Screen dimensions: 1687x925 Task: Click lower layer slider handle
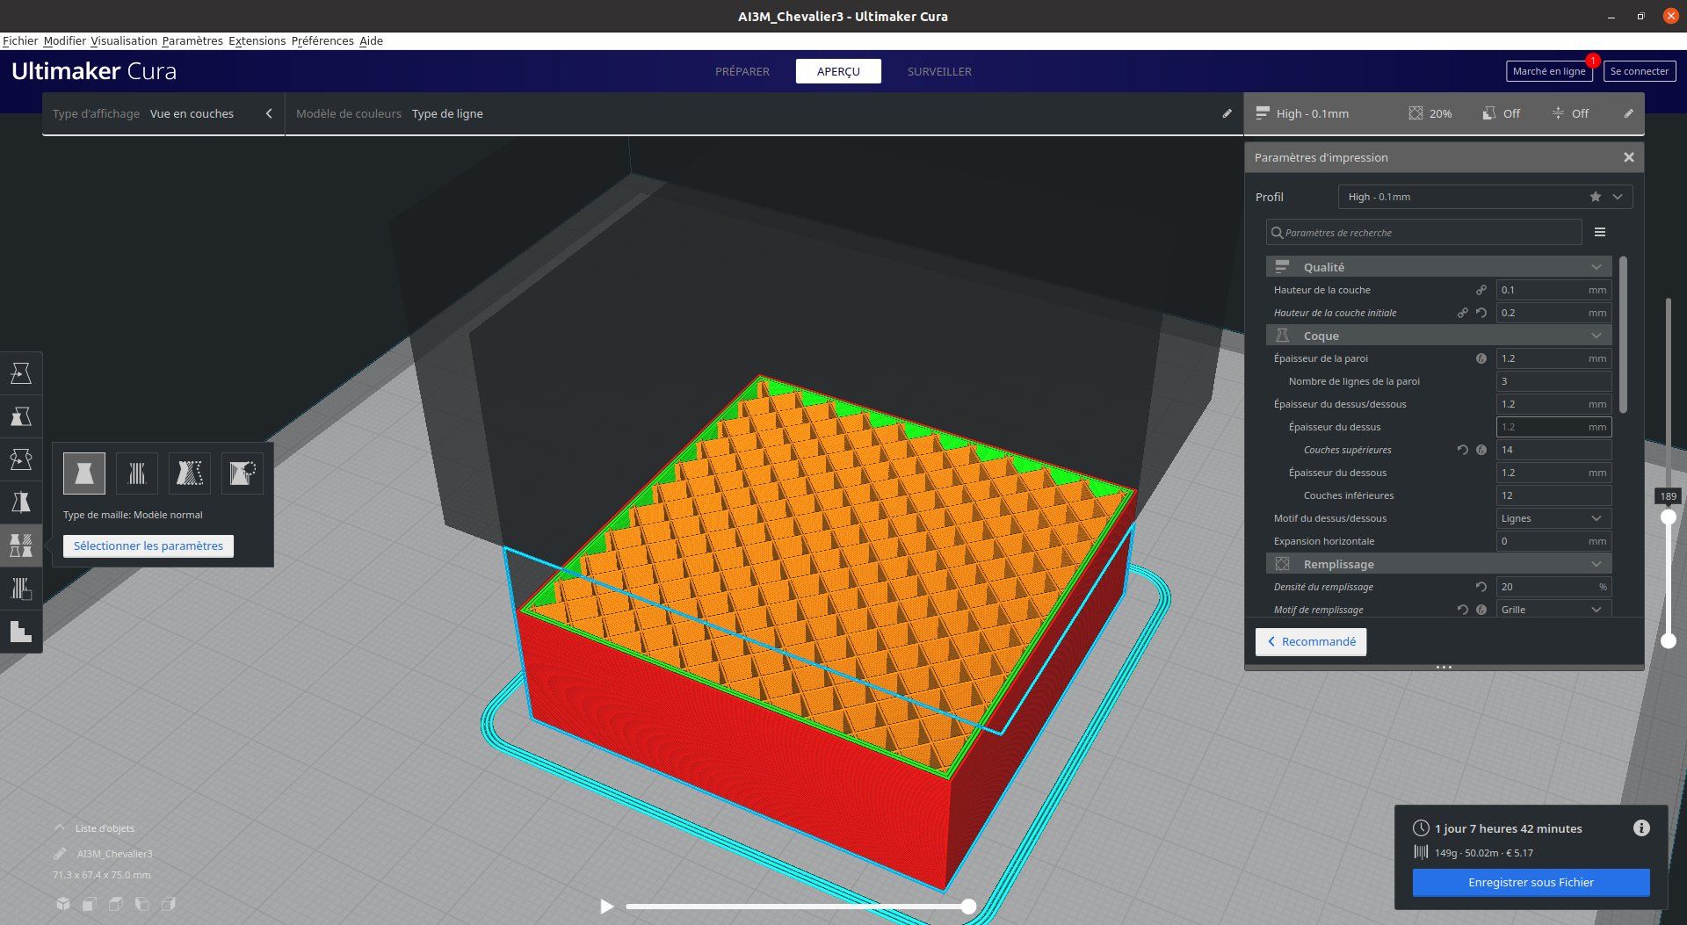pos(1668,641)
